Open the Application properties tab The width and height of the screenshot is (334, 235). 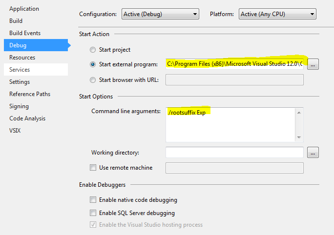pyautogui.click(x=24, y=9)
